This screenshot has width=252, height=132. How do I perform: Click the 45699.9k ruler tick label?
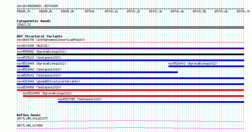(x=67, y=11)
